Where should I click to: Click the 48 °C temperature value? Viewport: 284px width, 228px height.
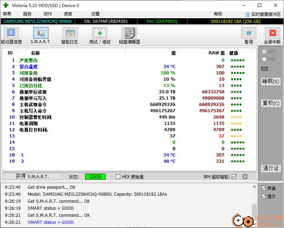point(169,161)
